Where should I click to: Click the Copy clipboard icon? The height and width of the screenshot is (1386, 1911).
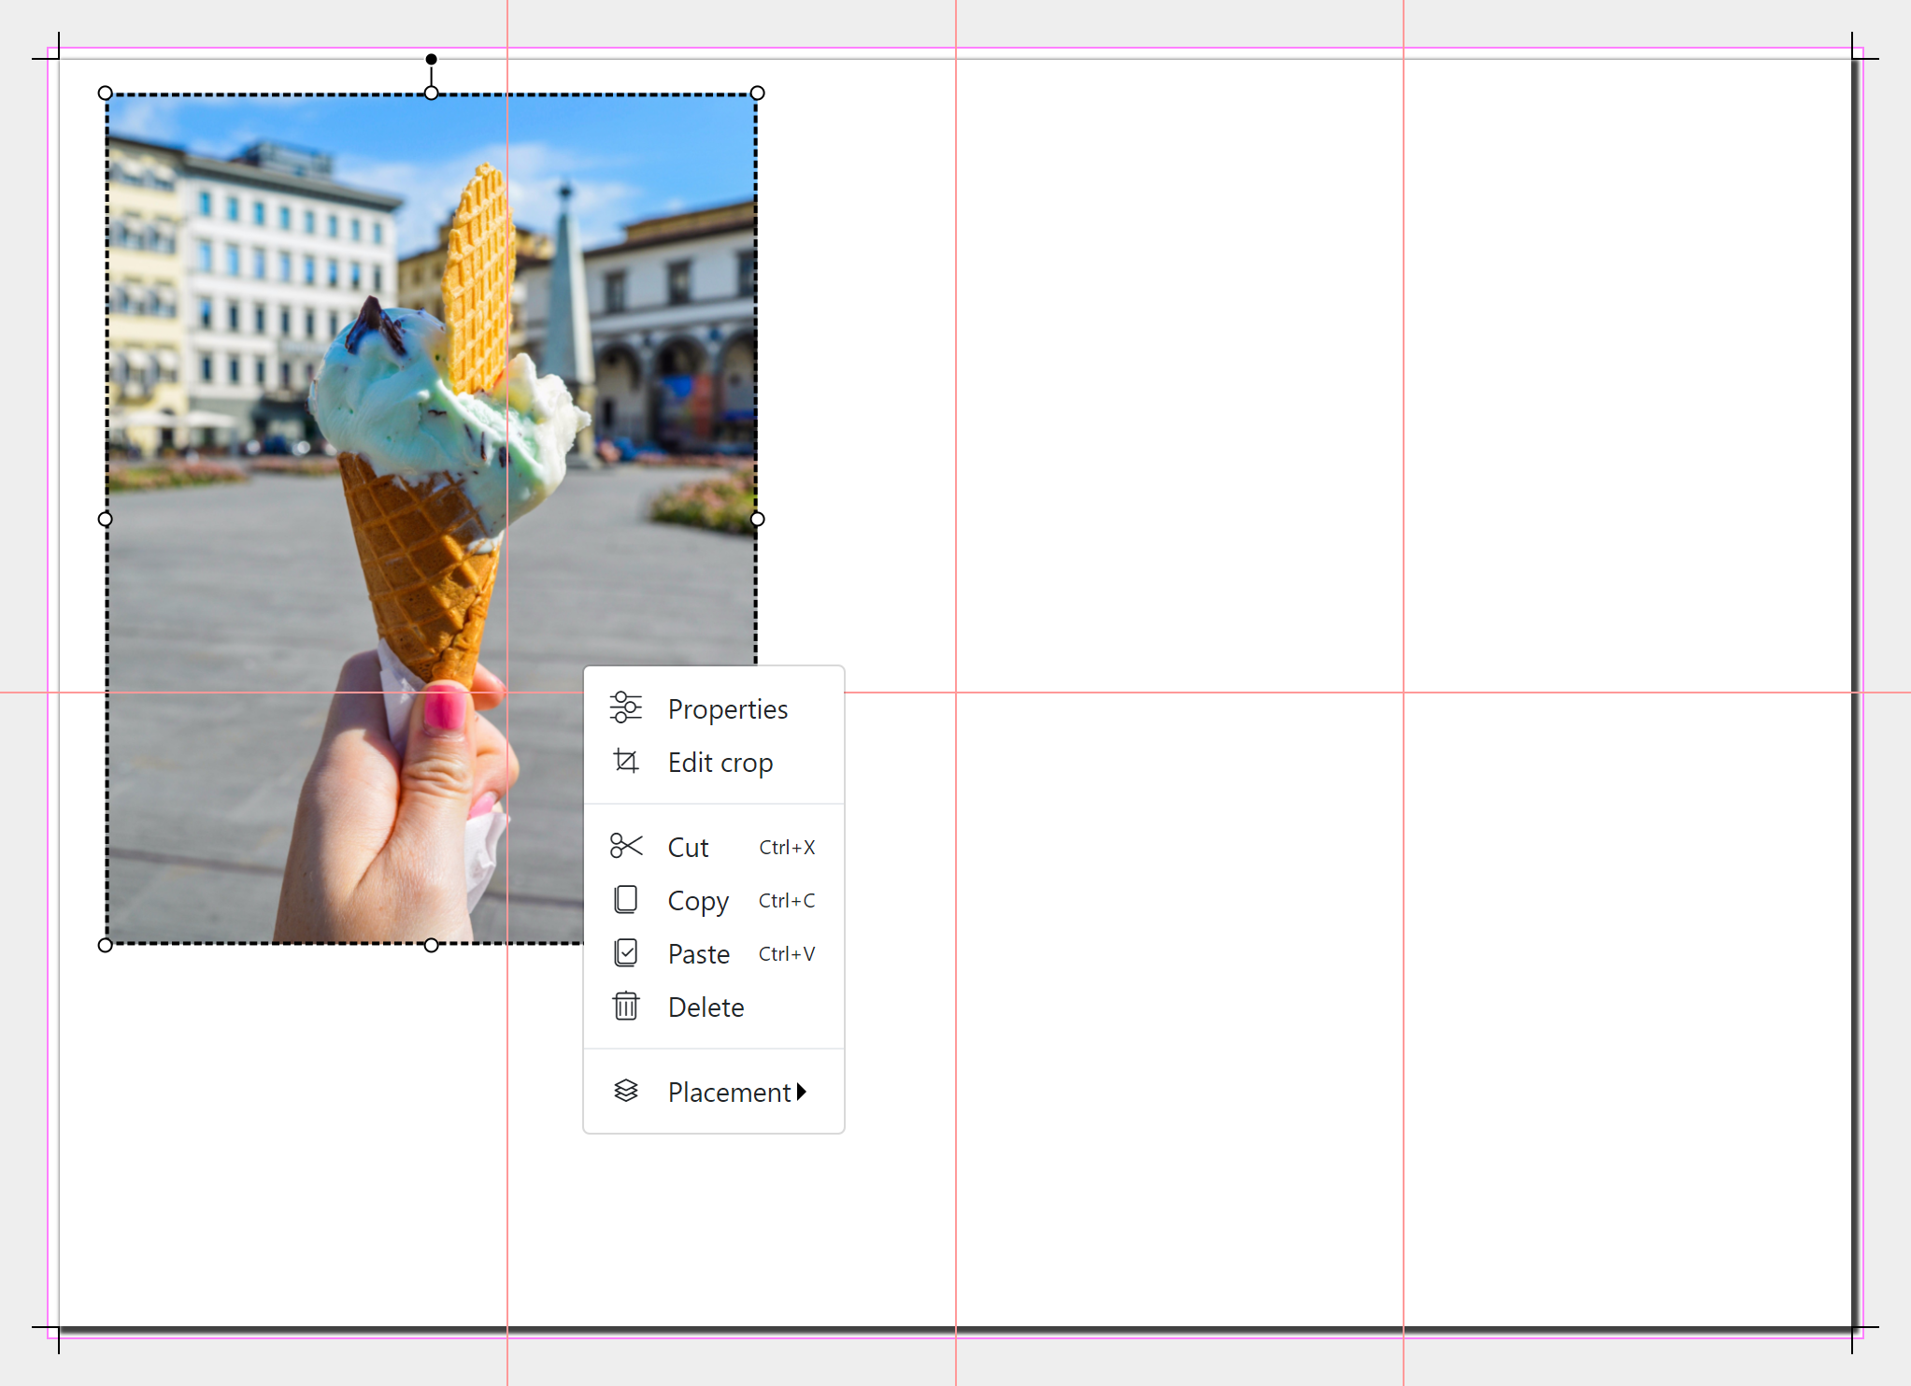625,899
